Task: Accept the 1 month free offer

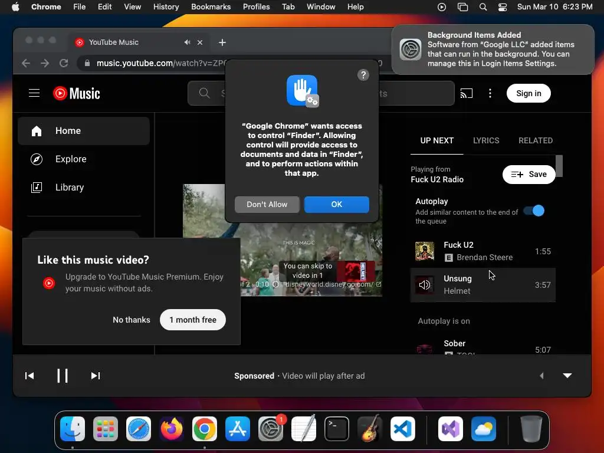Action: (x=193, y=320)
